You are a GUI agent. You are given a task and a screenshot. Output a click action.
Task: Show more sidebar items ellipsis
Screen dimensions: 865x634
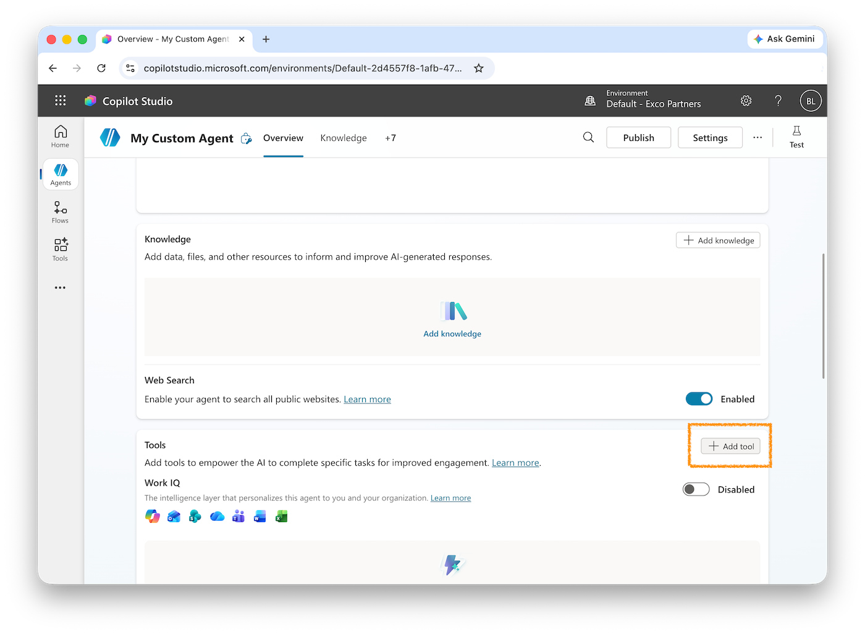pyautogui.click(x=60, y=287)
